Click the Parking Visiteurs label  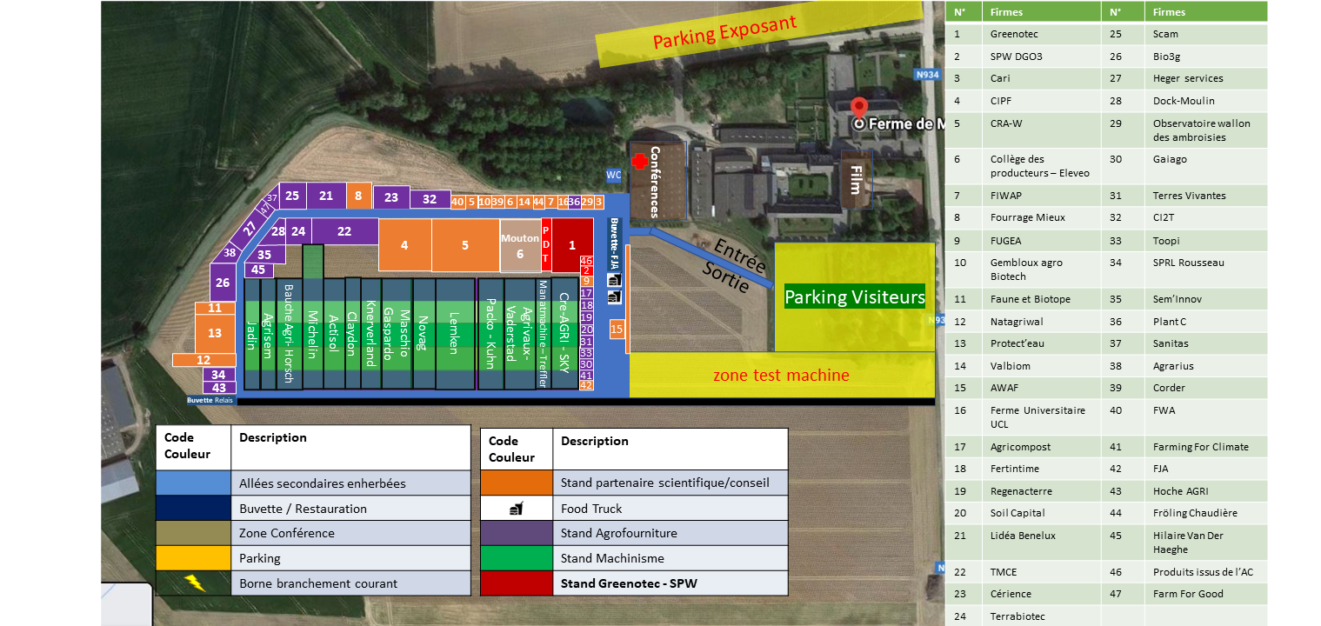[854, 296]
